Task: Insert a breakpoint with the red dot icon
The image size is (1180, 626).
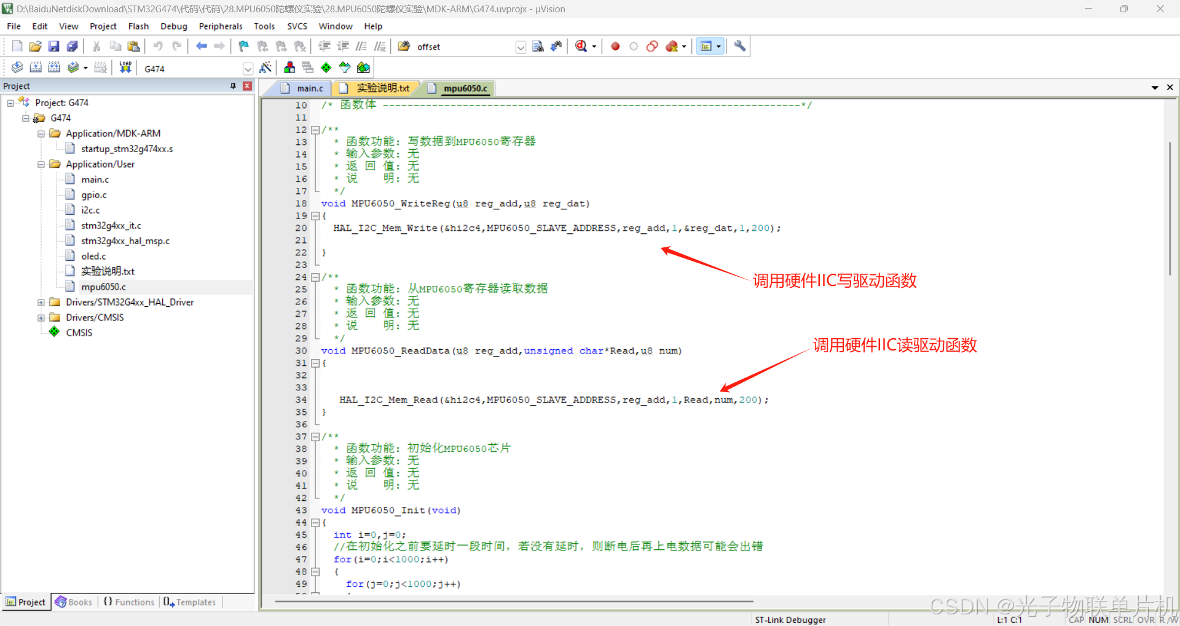Action: coord(615,46)
